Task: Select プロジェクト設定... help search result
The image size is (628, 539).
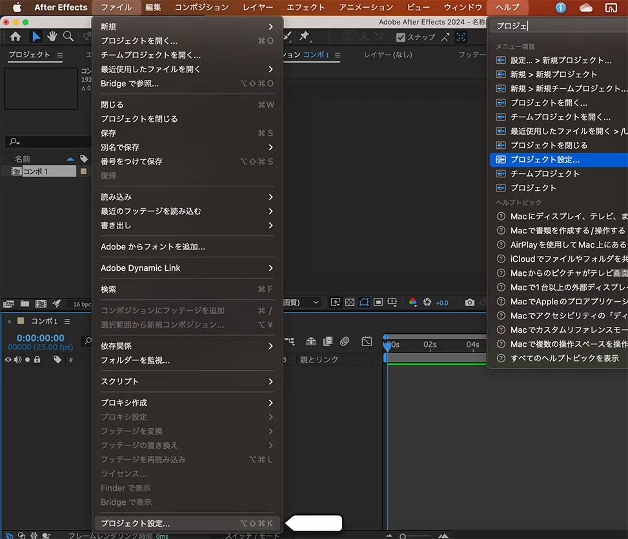Action: coord(559,160)
